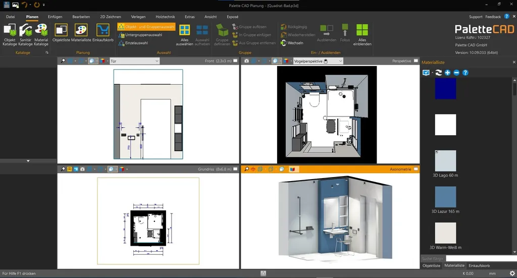Open the Holztechnik ribbon tab
517x278 pixels.
point(165,17)
